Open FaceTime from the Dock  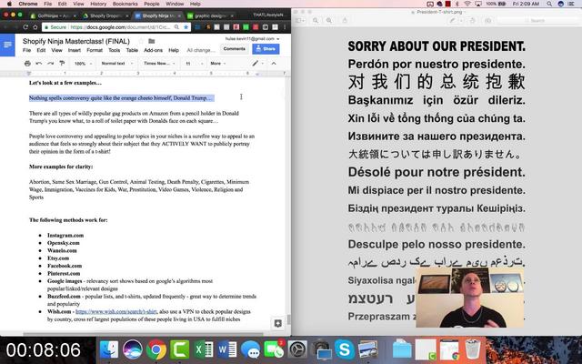[275, 350]
